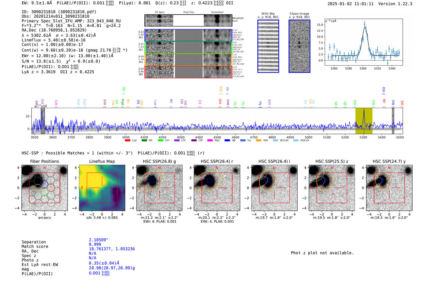Click the green-bordered fiber 2D spectrum row
The width and height of the screenshot is (434, 295).
(188, 47)
